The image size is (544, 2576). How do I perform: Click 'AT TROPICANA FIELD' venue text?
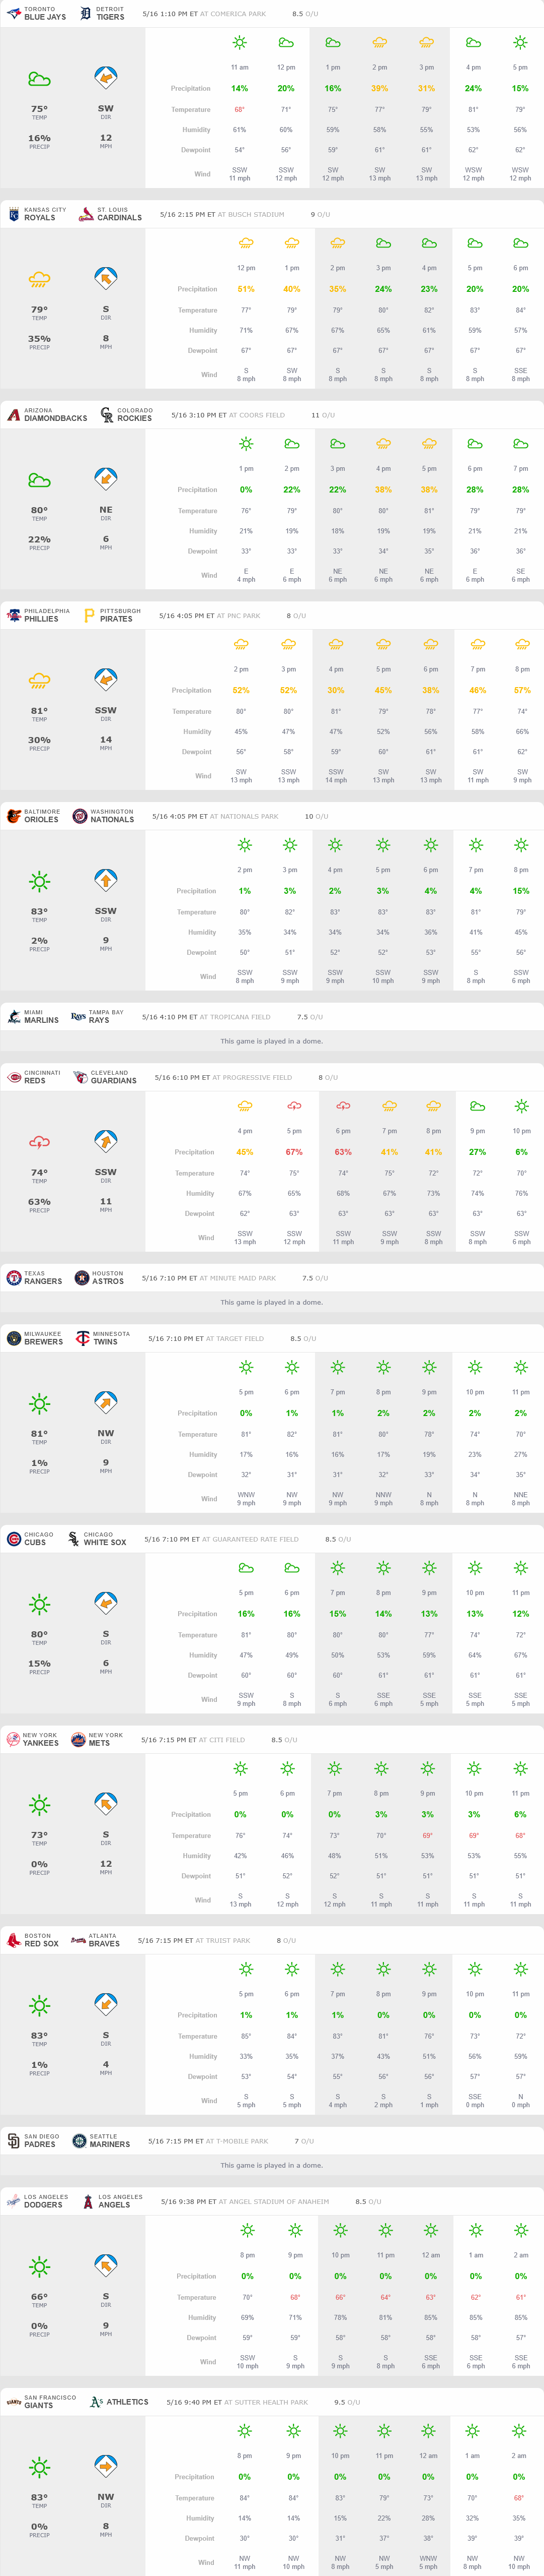pos(235,1017)
